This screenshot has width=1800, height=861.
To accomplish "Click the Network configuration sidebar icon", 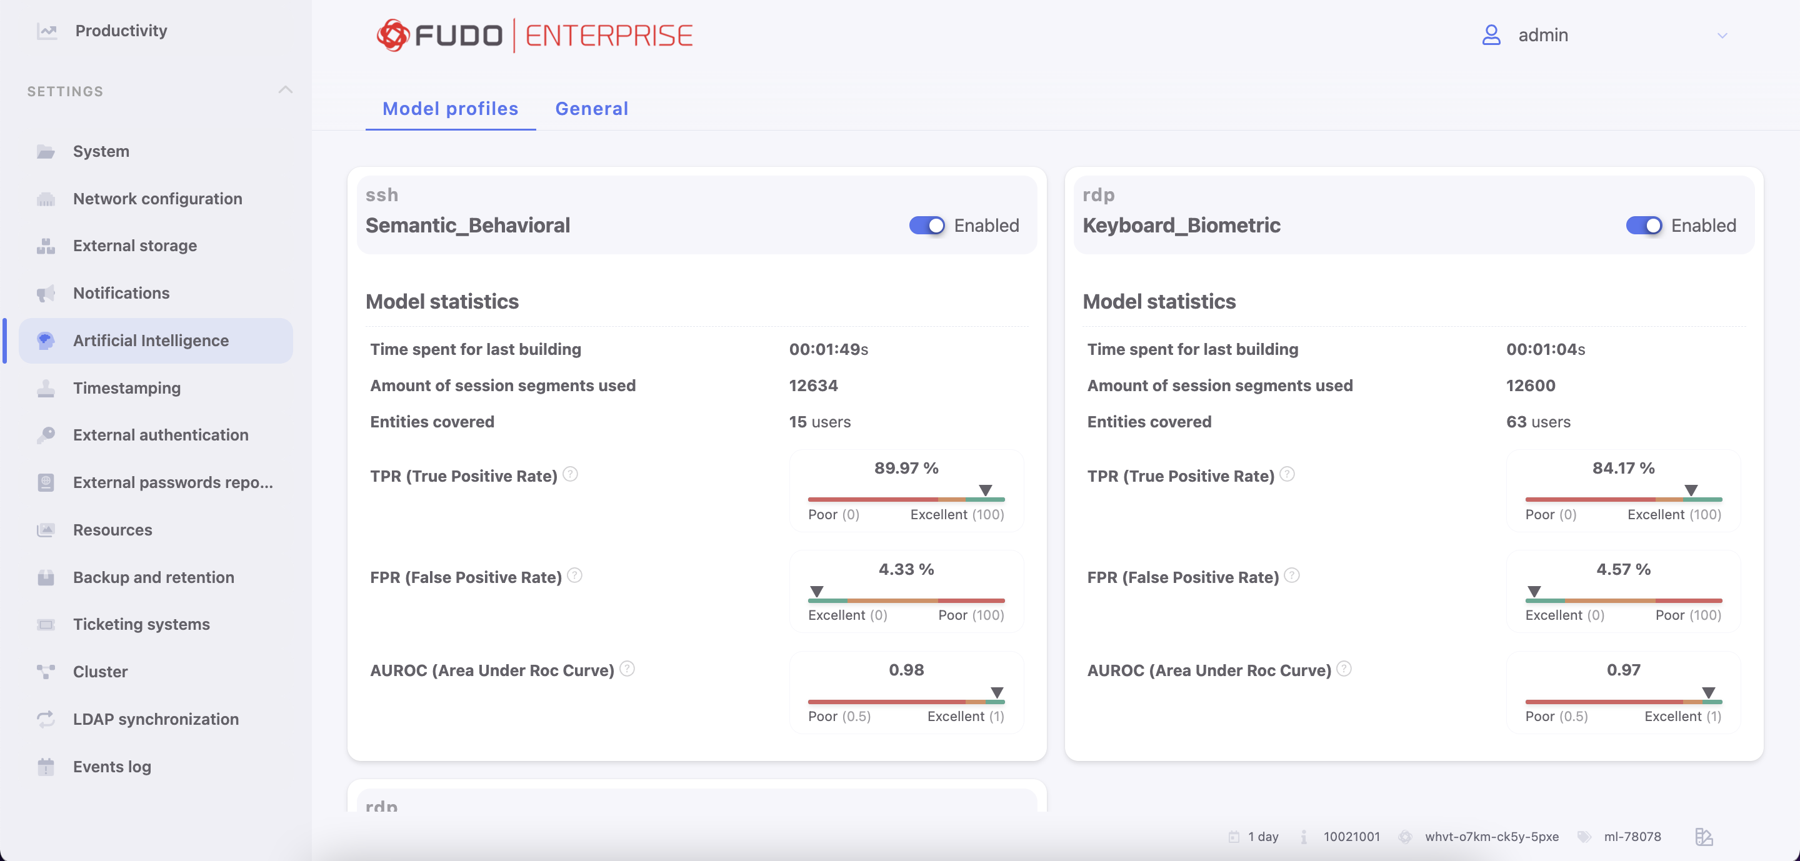I will (x=46, y=199).
